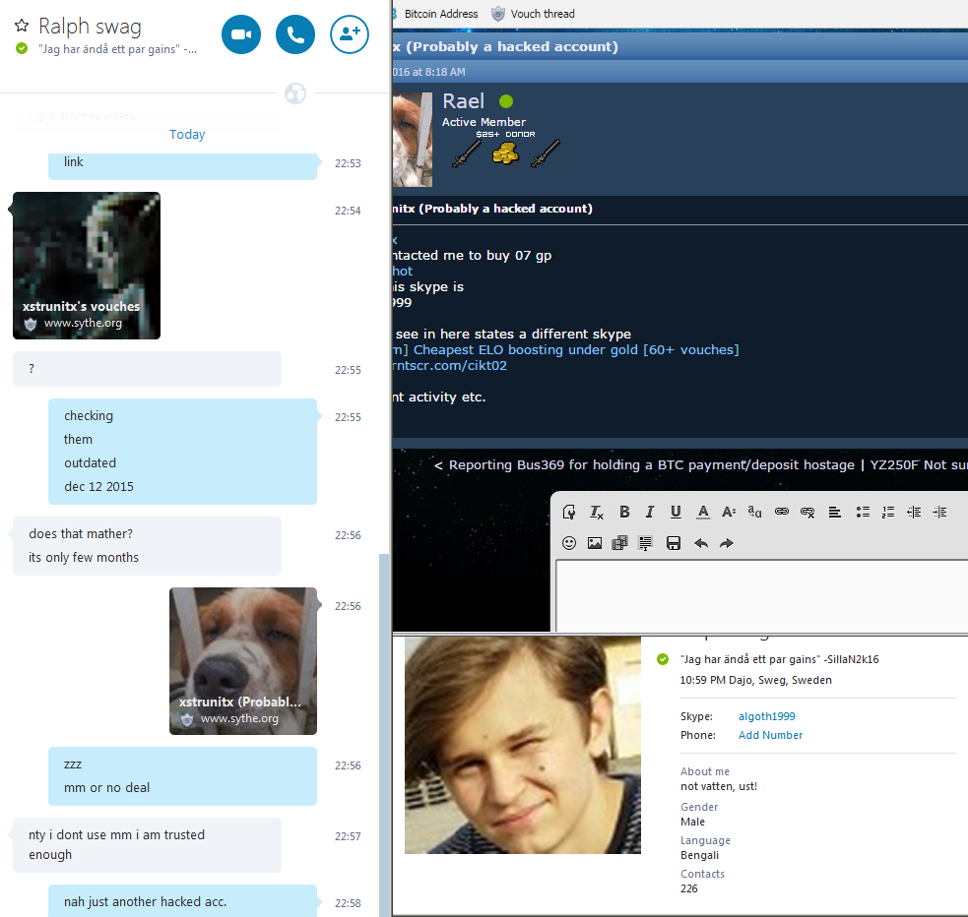Viewport: 968px width, 917px height.
Task: Start a voice call with Ralph swag
Action: pyautogui.click(x=295, y=34)
